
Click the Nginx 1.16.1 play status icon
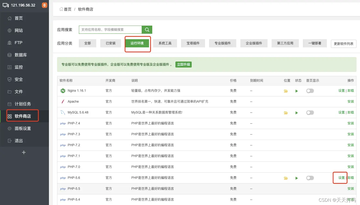pos(297,91)
